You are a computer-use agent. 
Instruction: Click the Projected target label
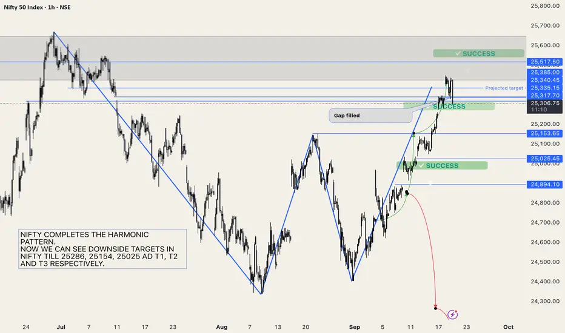pyautogui.click(x=504, y=88)
